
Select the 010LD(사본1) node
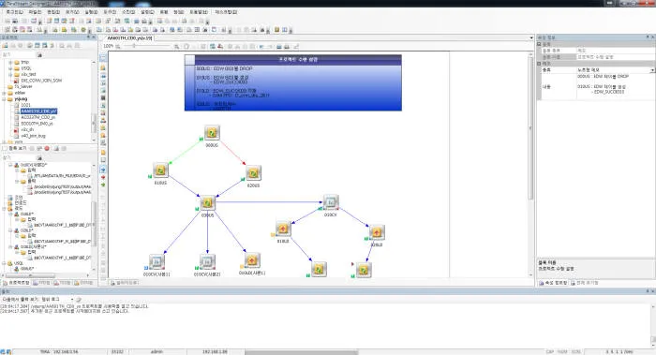pyautogui.click(x=252, y=260)
